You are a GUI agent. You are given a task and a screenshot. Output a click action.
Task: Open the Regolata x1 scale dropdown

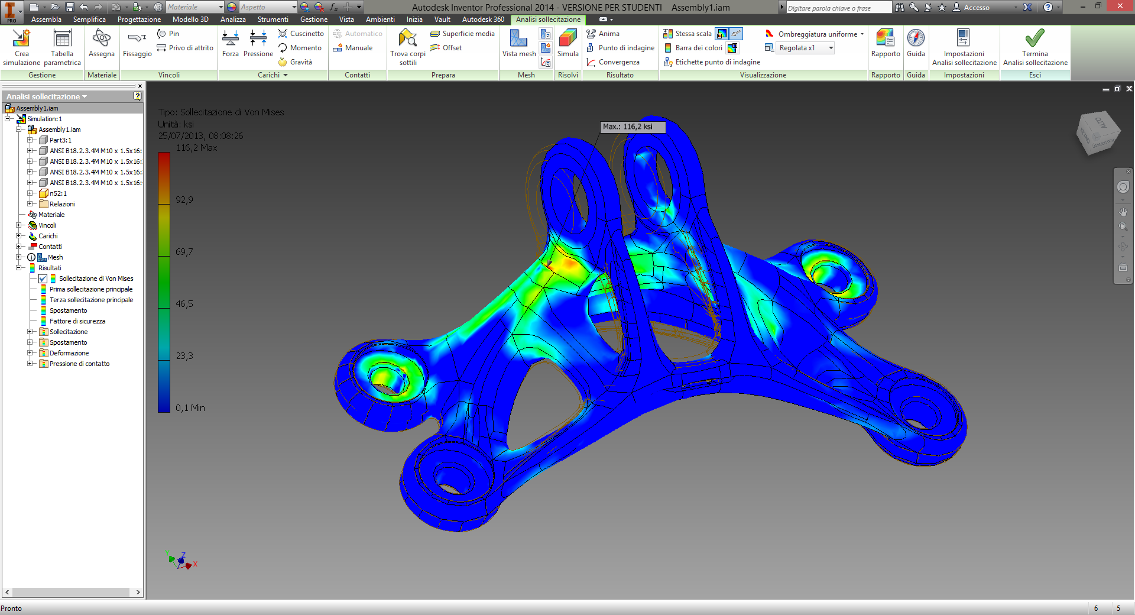pyautogui.click(x=805, y=48)
